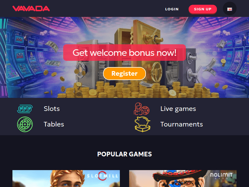This screenshot has height=187, width=249.
Task: Click the Get welcome bonus now banner
Action: 124,52
